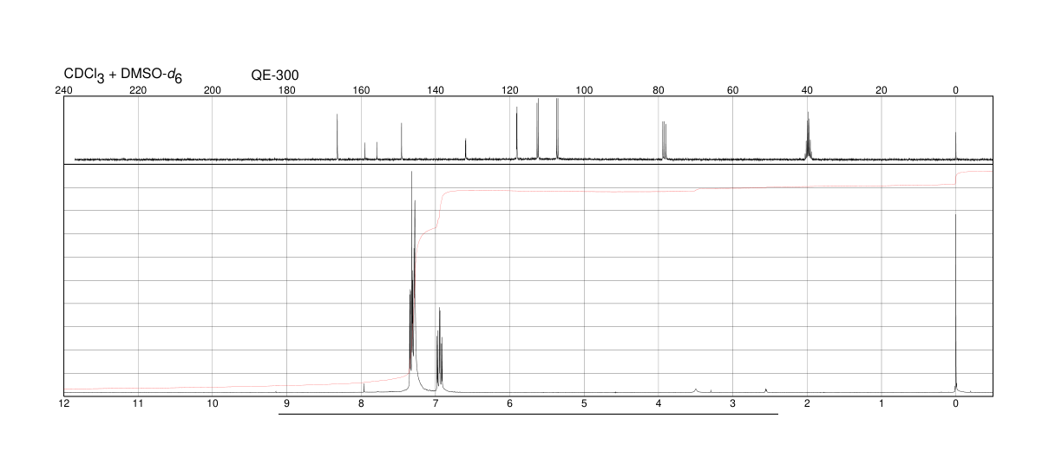This screenshot has width=1062, height=458.
Task: Click the 200 tick on carbon axis
Action: point(213,90)
